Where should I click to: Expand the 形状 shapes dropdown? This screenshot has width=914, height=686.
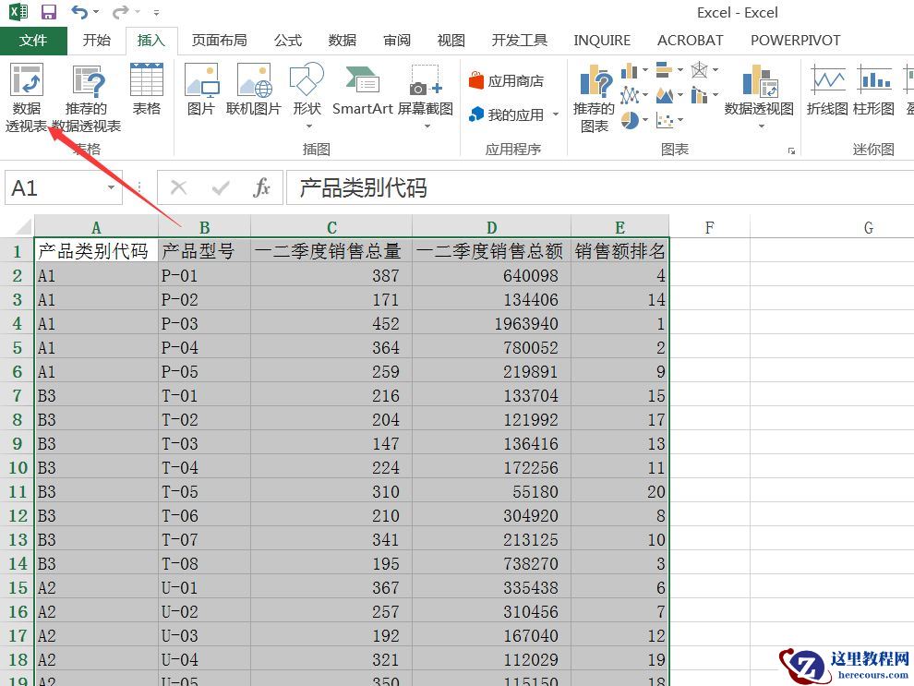coord(307,126)
